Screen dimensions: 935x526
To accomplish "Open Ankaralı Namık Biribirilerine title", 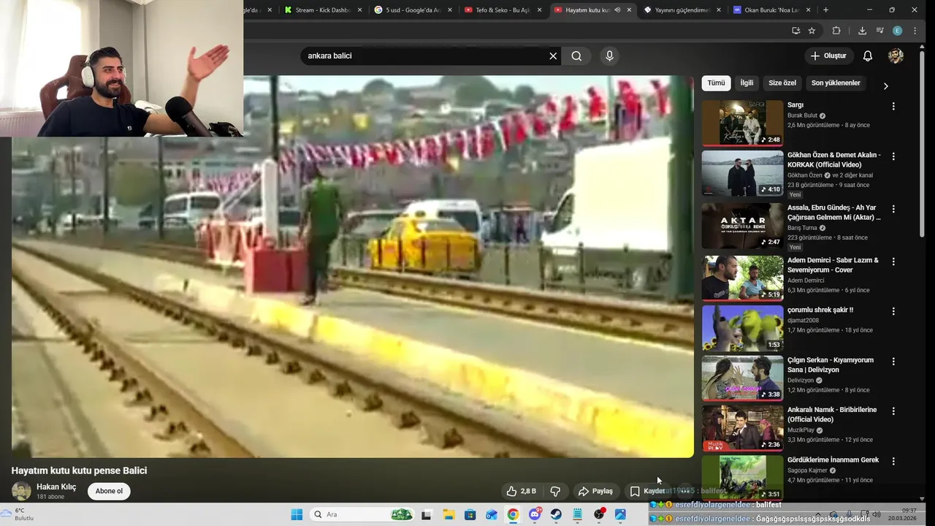I will point(832,414).
